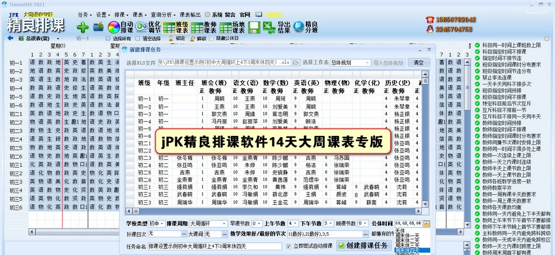Viewport: 555px width, 255px height.
Task: Toggle the 清空选择 checkbox
Action: (x=137, y=39)
